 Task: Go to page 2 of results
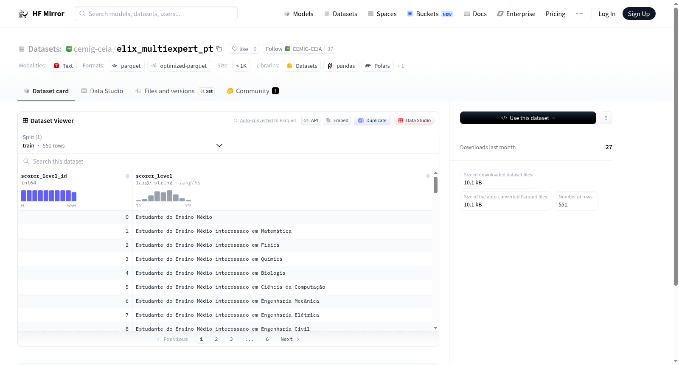pos(216,339)
